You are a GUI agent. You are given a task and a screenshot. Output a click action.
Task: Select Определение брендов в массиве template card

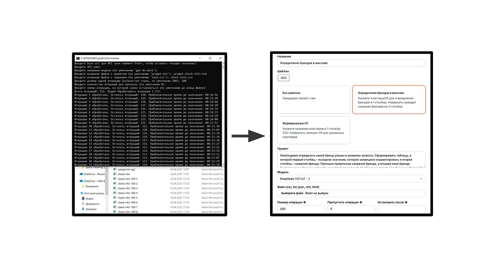(x=387, y=99)
